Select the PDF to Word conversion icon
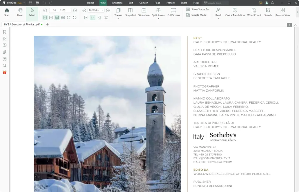This screenshot has height=192, width=299. click(4, 58)
